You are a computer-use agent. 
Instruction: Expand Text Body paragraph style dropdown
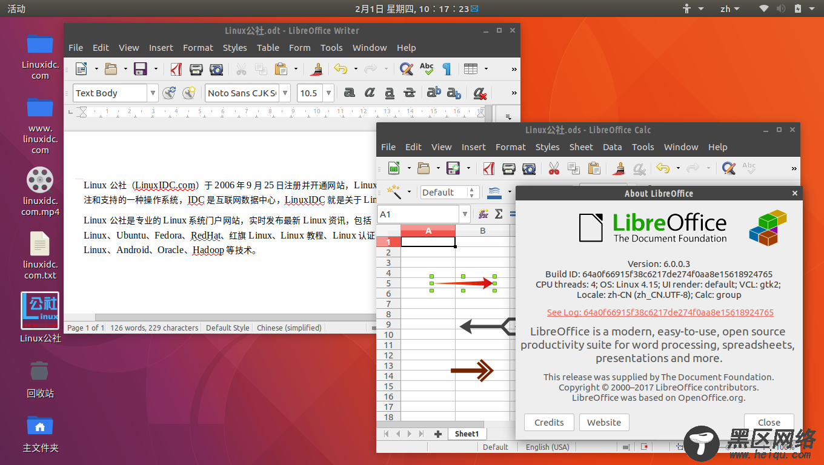point(153,93)
